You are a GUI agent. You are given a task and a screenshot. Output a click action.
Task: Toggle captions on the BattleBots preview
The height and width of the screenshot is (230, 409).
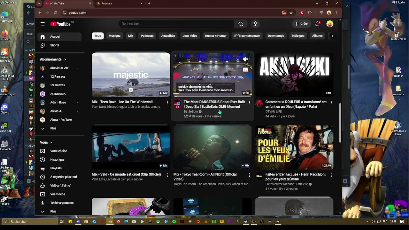(x=245, y=70)
